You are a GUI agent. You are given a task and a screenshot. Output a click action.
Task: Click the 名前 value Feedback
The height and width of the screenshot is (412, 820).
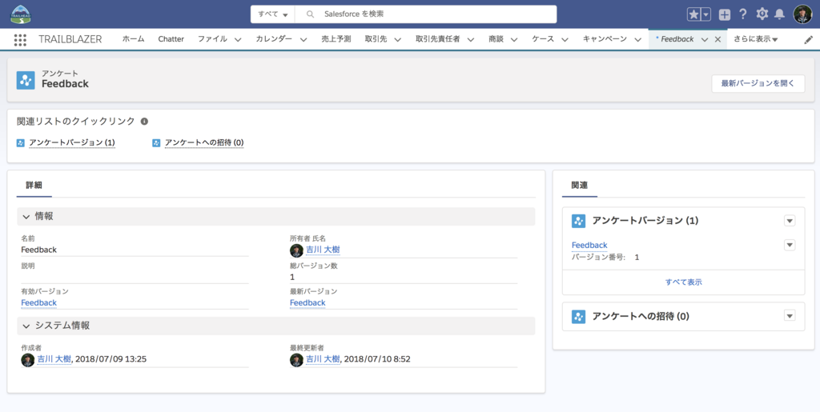38,250
